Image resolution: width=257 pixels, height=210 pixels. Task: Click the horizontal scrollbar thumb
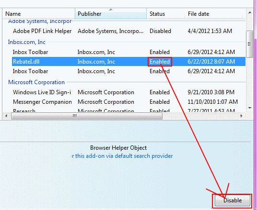click(87, 116)
